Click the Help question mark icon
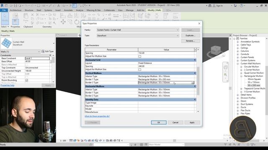This screenshot has height=150, width=268. (x=241, y=5)
